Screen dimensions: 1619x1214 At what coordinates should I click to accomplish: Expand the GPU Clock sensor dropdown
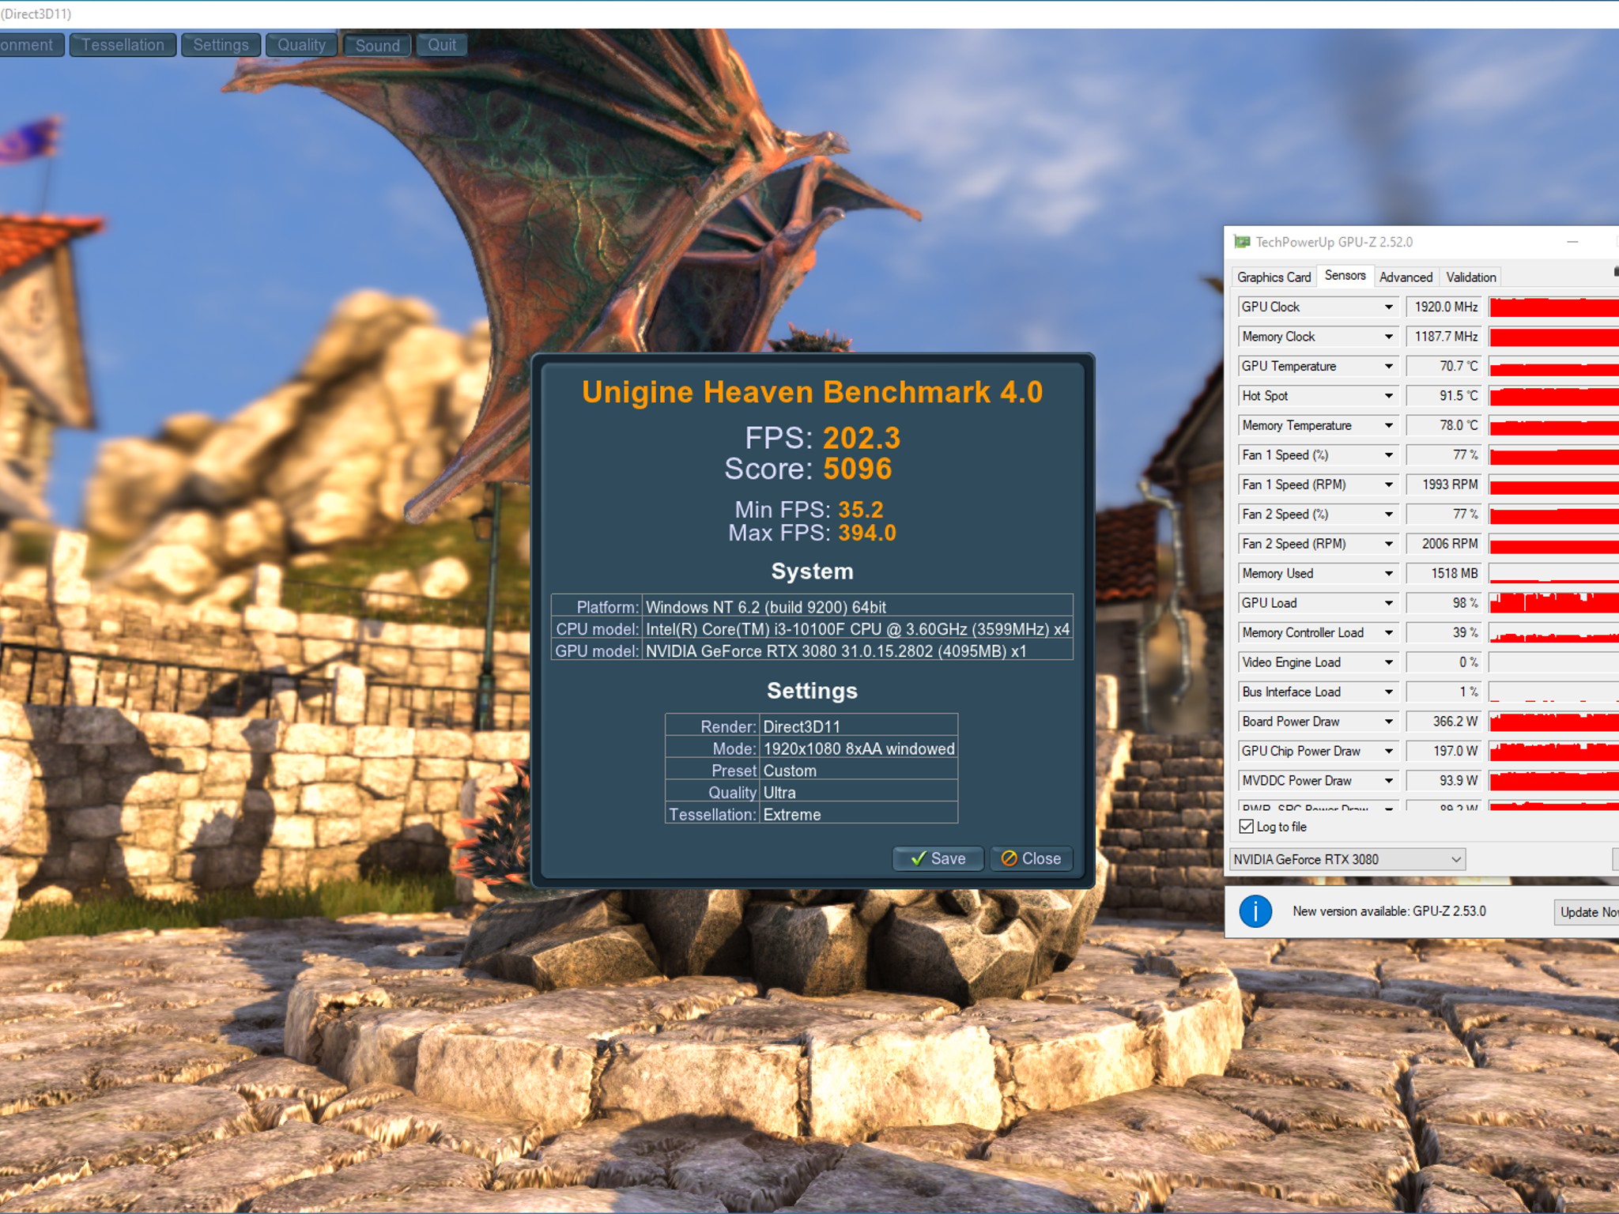(x=1389, y=307)
